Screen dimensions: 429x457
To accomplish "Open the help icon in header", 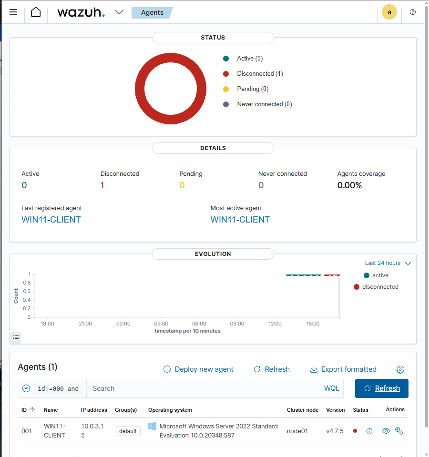I will [x=412, y=12].
